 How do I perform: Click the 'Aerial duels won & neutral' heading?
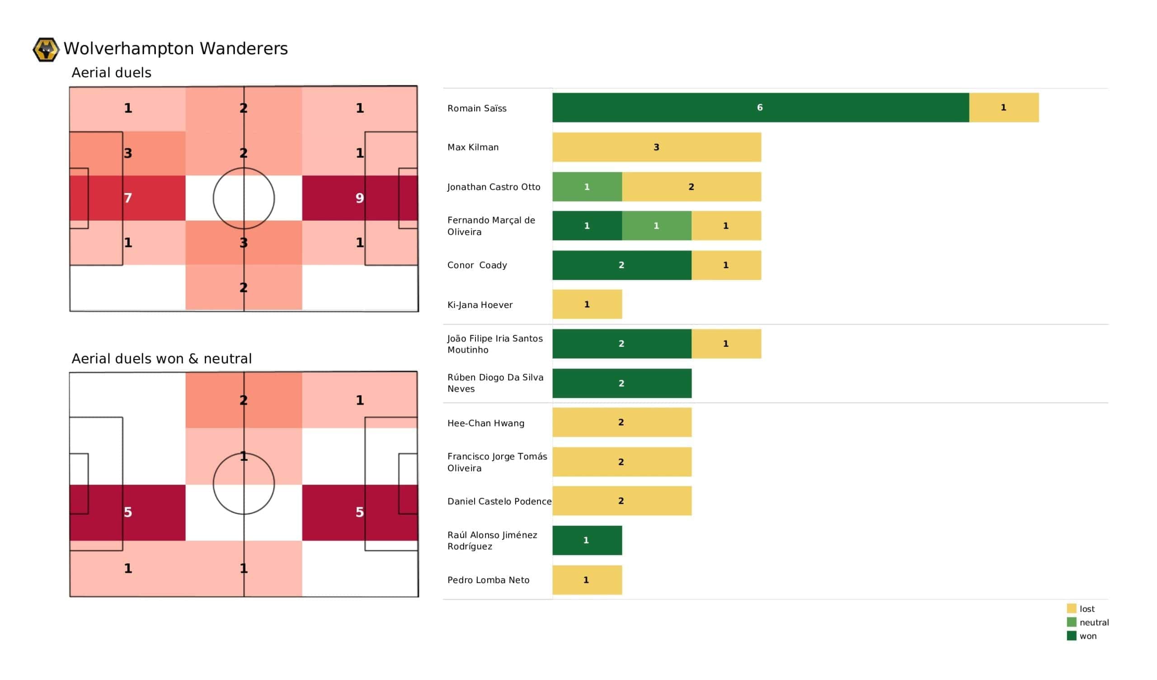[x=162, y=359]
